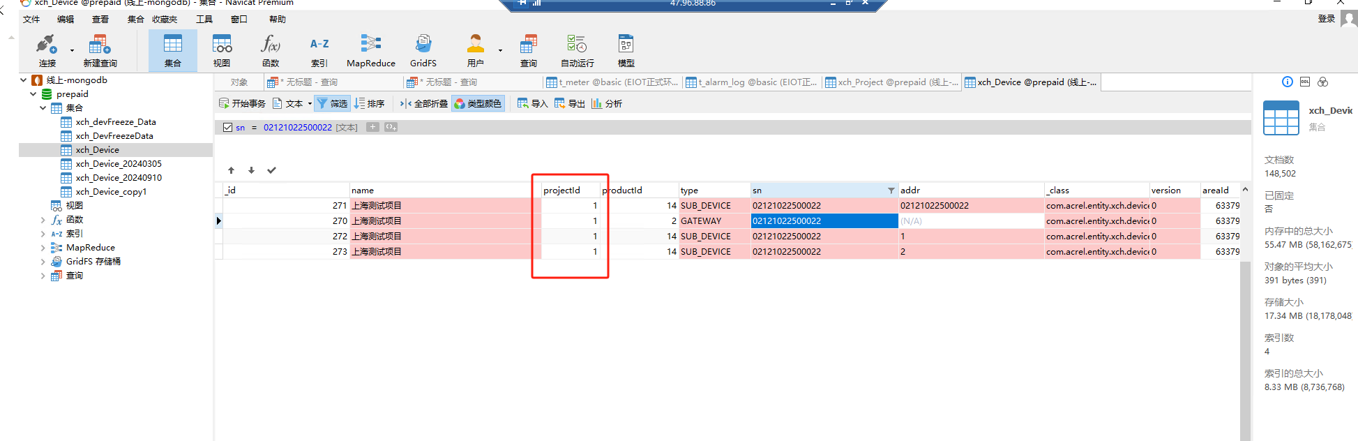Screen dimensions: 1358x441
Task: Click the 自动运行 (Automation) icon
Action: 577,50
